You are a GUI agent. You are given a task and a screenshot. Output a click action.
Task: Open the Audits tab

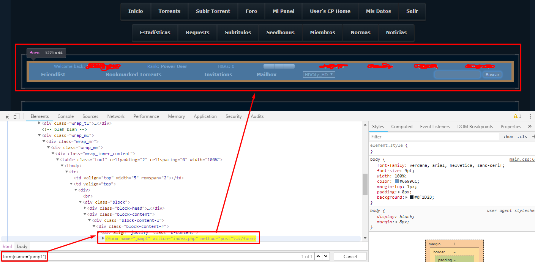tap(257, 116)
